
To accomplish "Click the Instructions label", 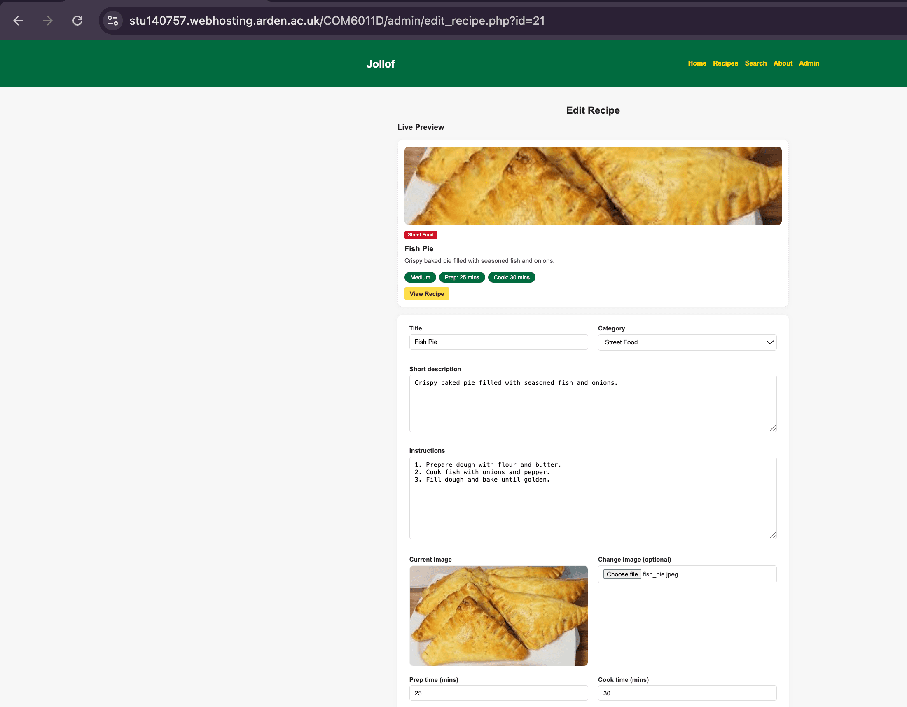I will (x=427, y=451).
